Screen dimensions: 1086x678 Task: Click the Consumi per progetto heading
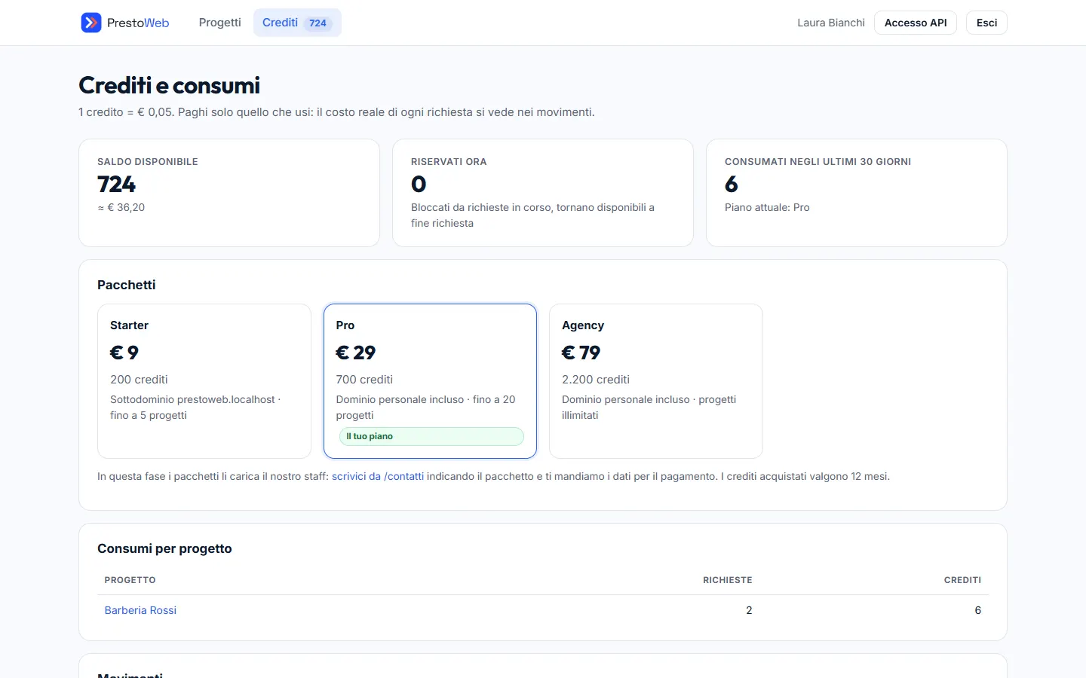click(x=164, y=548)
